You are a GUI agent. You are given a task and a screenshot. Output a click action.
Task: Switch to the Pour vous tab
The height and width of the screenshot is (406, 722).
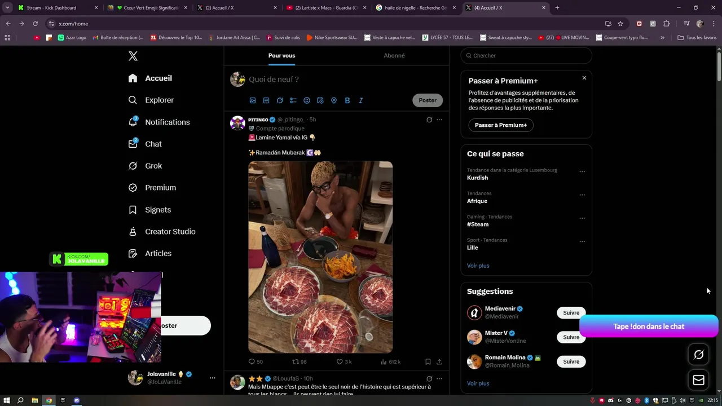281,55
